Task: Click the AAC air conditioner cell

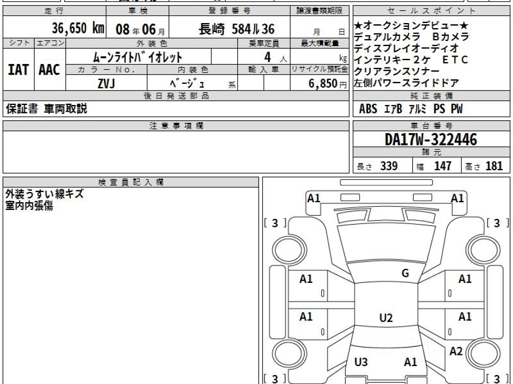Action: point(50,70)
